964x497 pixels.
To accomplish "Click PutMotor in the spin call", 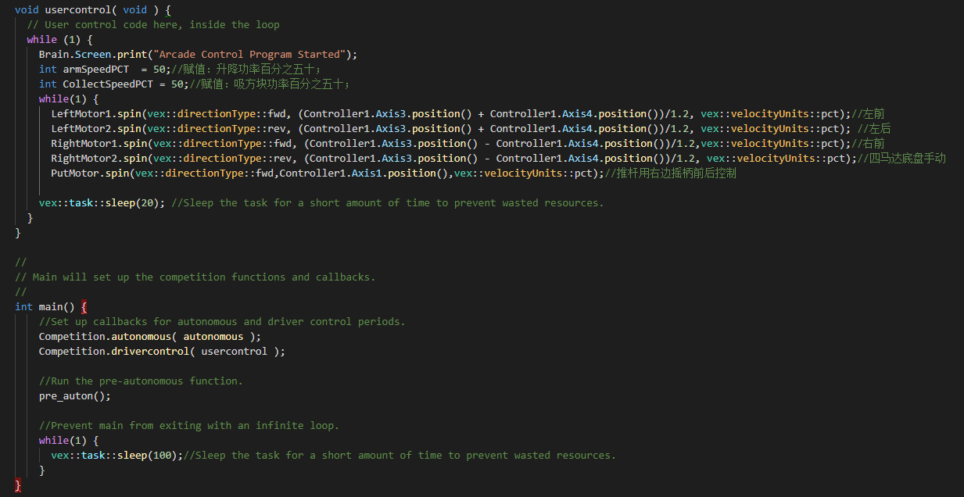I will [x=75, y=173].
